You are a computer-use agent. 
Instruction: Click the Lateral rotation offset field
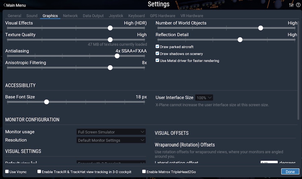click(x=269, y=163)
